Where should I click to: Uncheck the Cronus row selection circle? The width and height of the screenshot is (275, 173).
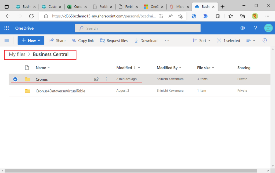(x=15, y=79)
